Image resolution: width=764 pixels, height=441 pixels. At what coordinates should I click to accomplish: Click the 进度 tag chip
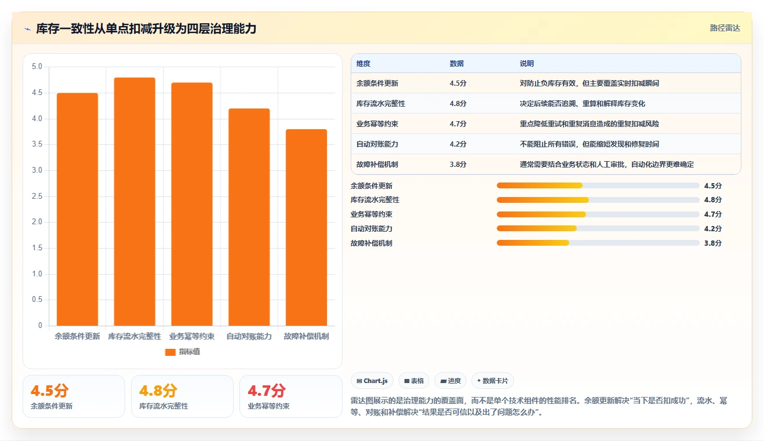point(450,381)
